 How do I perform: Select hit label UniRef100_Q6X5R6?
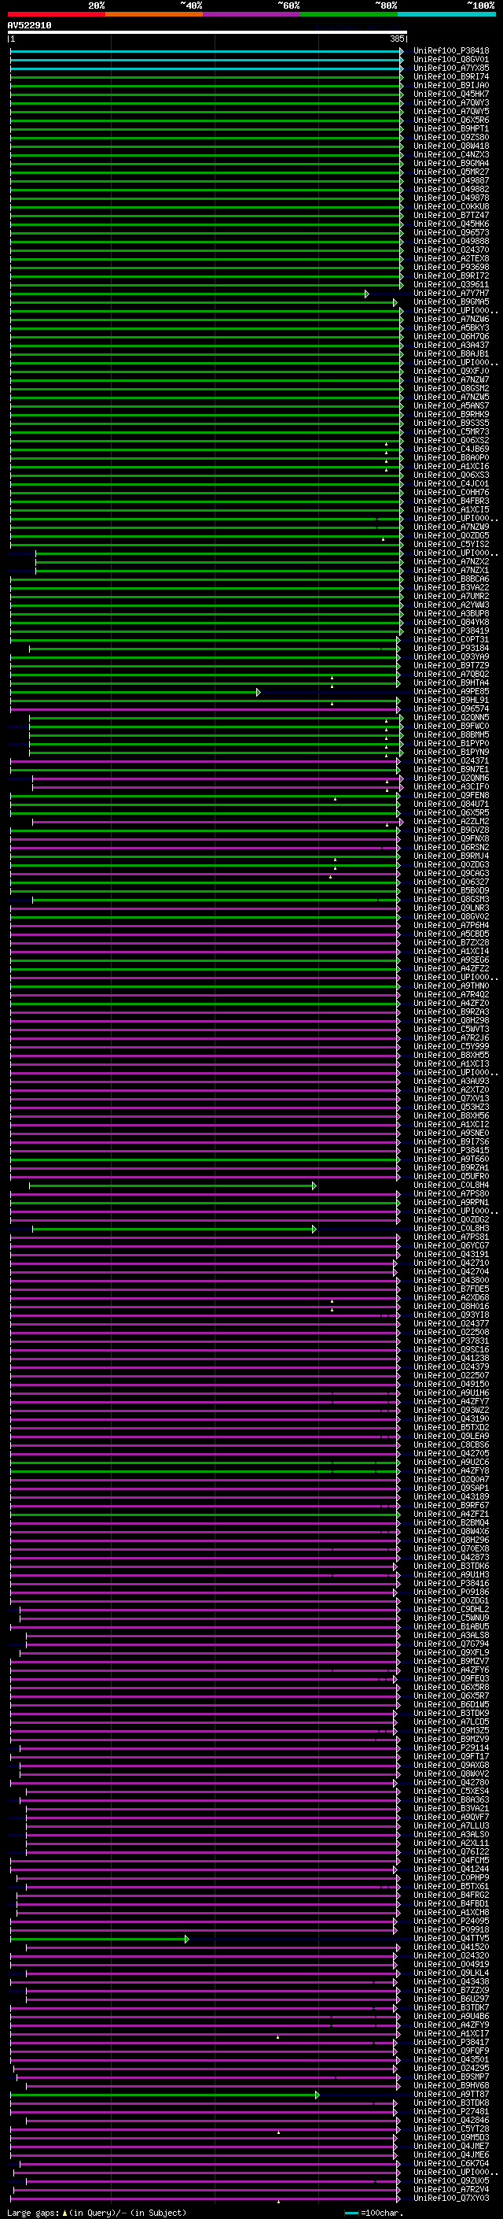(x=451, y=120)
